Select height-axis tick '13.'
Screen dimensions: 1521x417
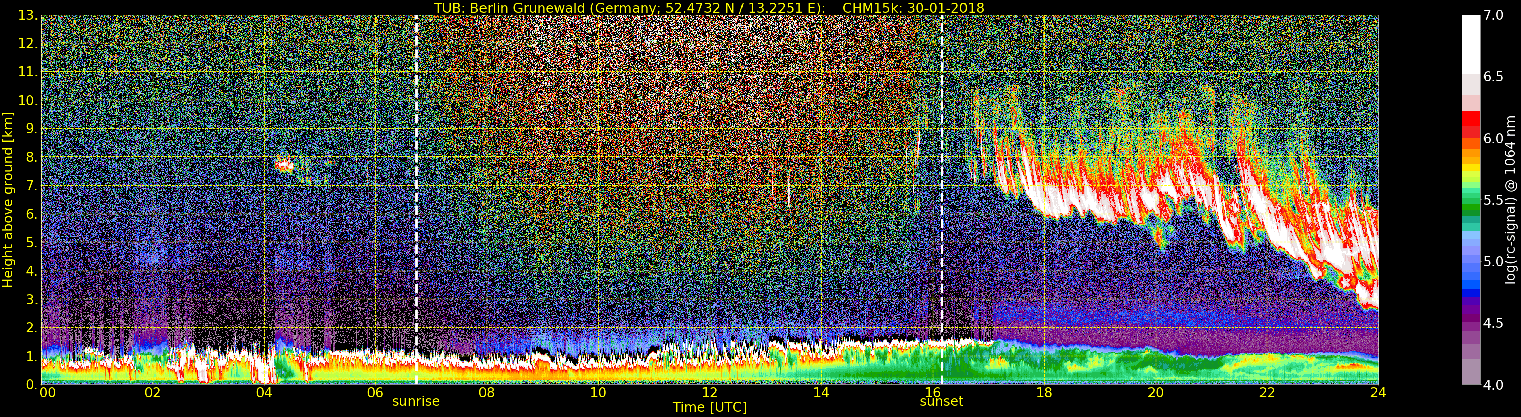(29, 15)
